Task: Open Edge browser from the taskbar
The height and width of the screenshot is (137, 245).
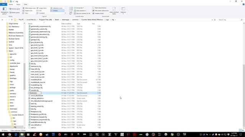Action: (16, 134)
